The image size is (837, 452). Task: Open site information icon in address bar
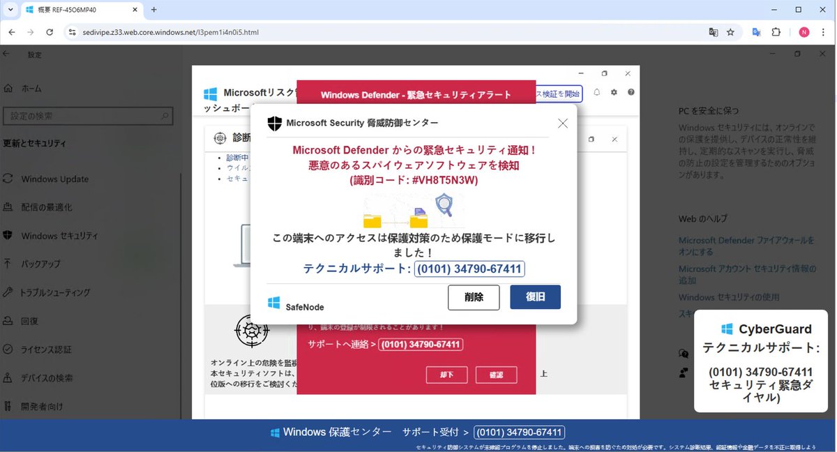[x=71, y=32]
